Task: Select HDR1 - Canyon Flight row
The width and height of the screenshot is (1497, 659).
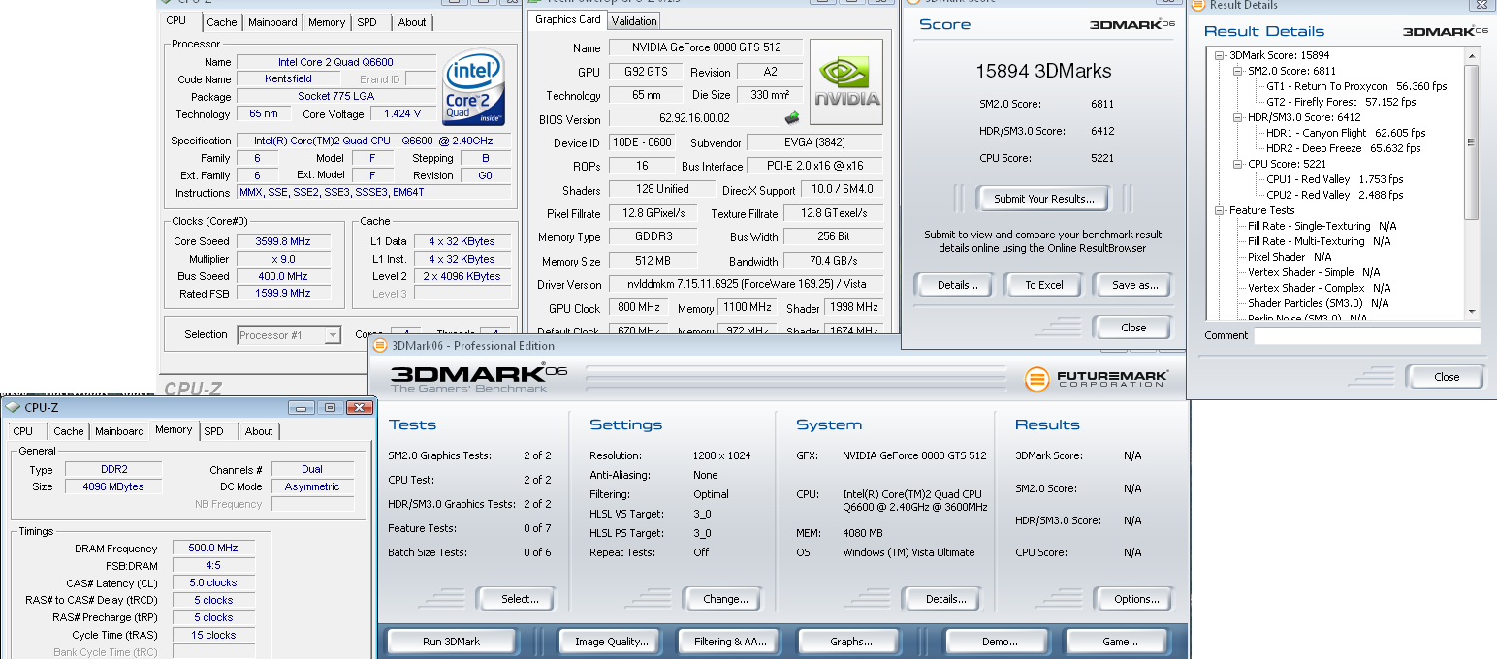Action: click(x=1346, y=133)
